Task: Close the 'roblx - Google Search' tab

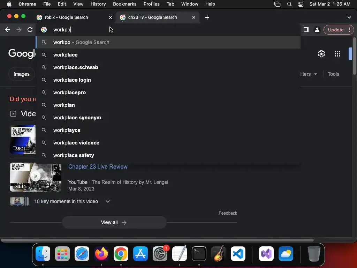Action: tap(111, 17)
